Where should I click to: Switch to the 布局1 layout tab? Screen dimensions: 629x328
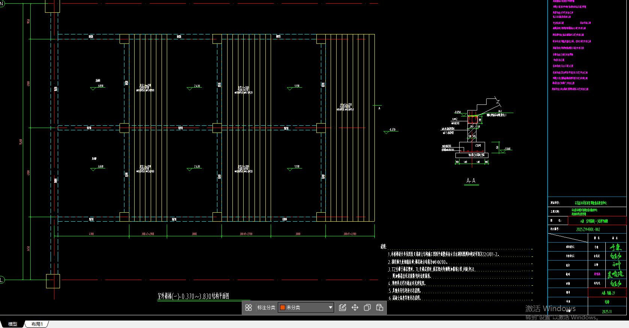tap(37, 324)
